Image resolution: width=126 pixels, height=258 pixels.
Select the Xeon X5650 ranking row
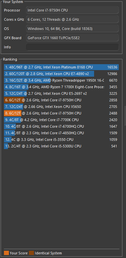click(61, 107)
